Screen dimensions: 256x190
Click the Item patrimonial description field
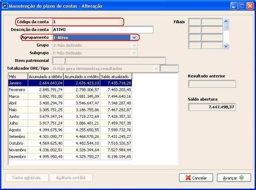(x=115, y=61)
